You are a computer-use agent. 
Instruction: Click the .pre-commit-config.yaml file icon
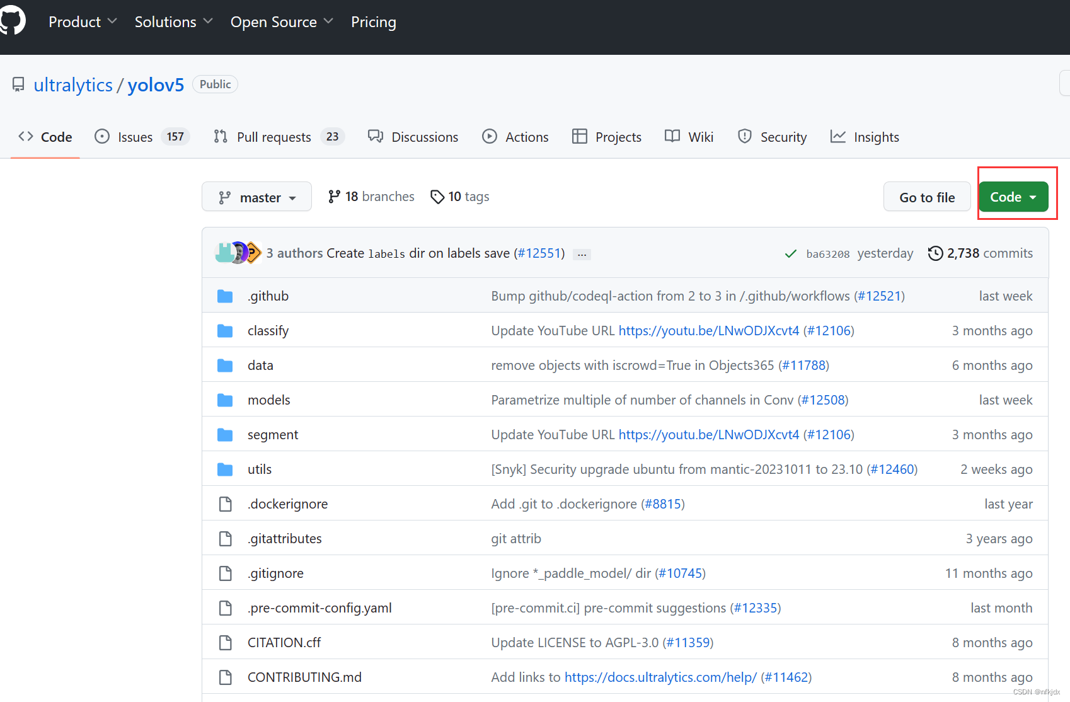click(225, 608)
